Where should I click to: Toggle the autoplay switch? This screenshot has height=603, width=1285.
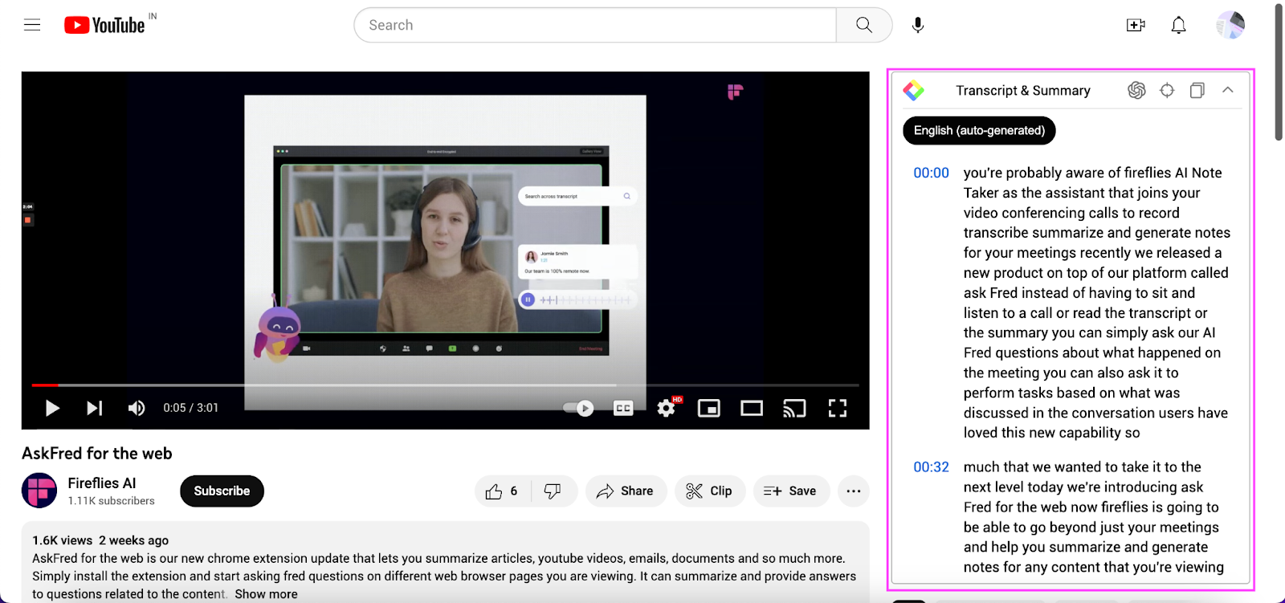click(x=578, y=408)
